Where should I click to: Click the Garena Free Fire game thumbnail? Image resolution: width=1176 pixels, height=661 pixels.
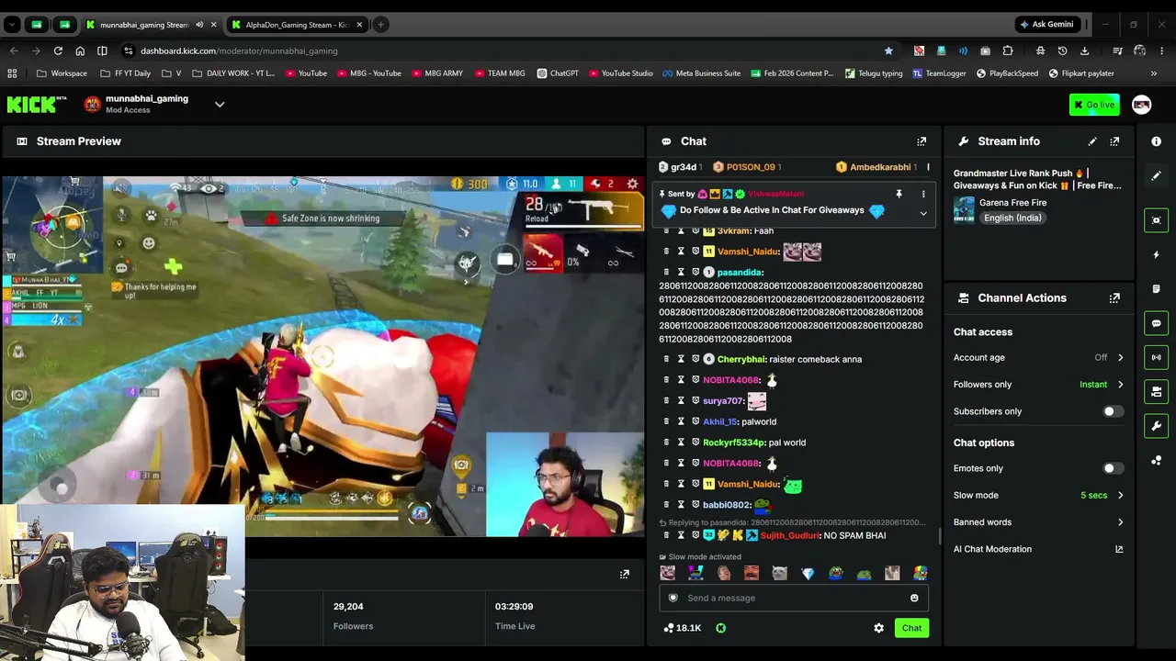[964, 210]
